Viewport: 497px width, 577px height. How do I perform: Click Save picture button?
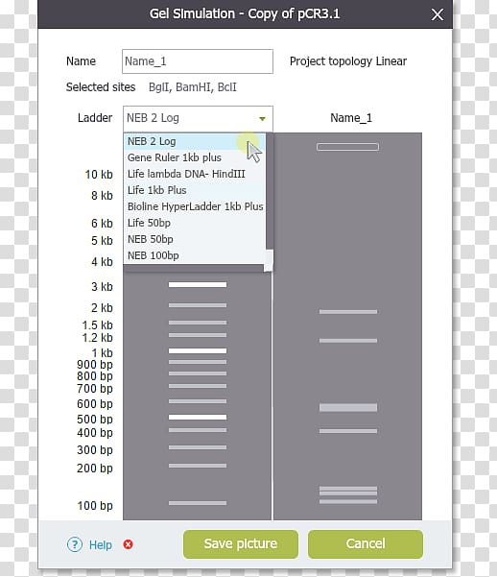(x=241, y=544)
